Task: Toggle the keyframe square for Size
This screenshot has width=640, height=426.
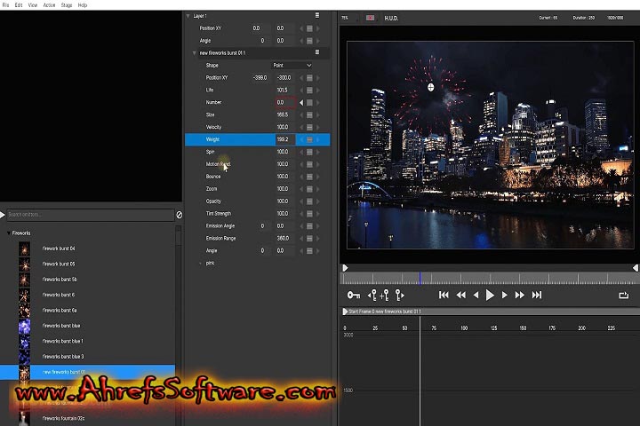Action: coord(309,115)
